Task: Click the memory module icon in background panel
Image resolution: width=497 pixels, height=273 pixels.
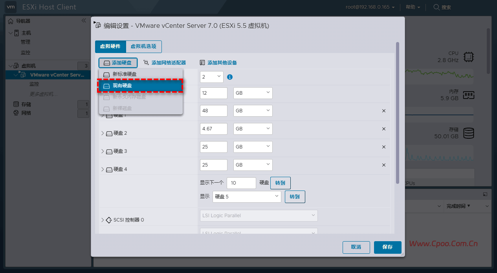Action: [x=468, y=95]
